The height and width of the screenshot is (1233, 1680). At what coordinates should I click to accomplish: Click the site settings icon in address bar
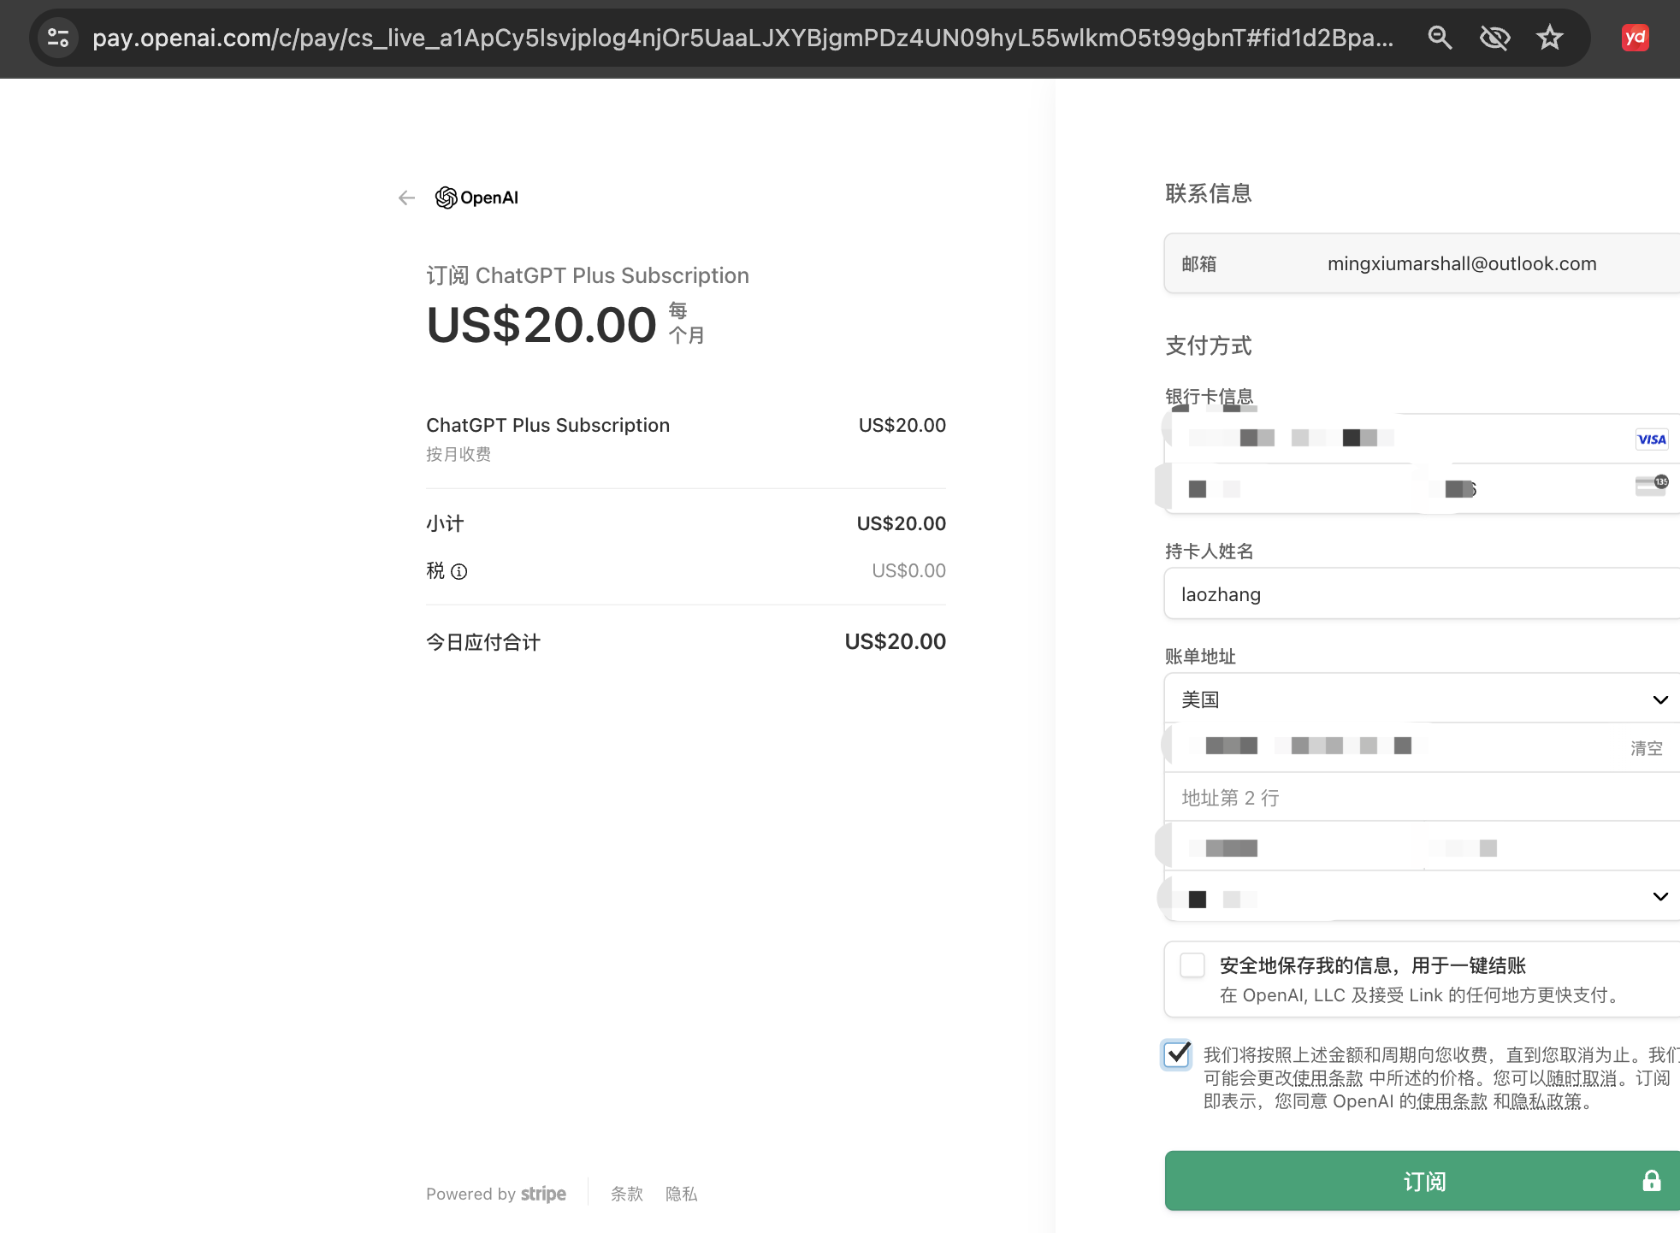58,38
